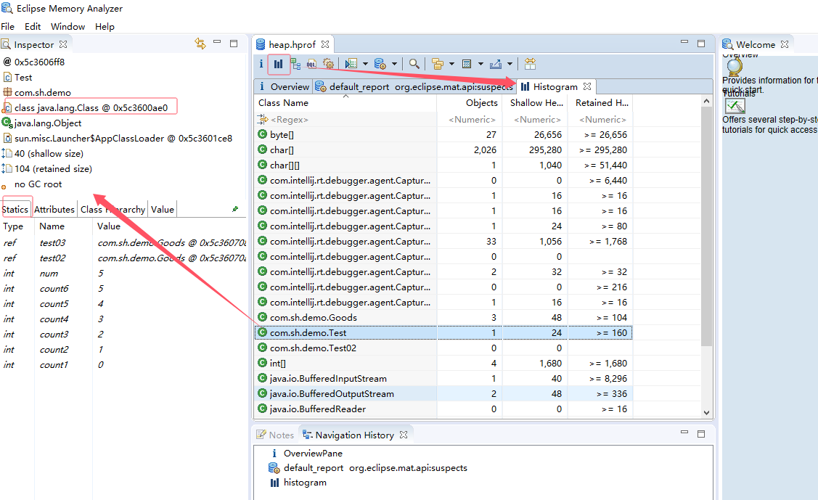Image resolution: width=818 pixels, height=500 pixels.
Task: Open the Query Browser icon
Action: pos(380,64)
